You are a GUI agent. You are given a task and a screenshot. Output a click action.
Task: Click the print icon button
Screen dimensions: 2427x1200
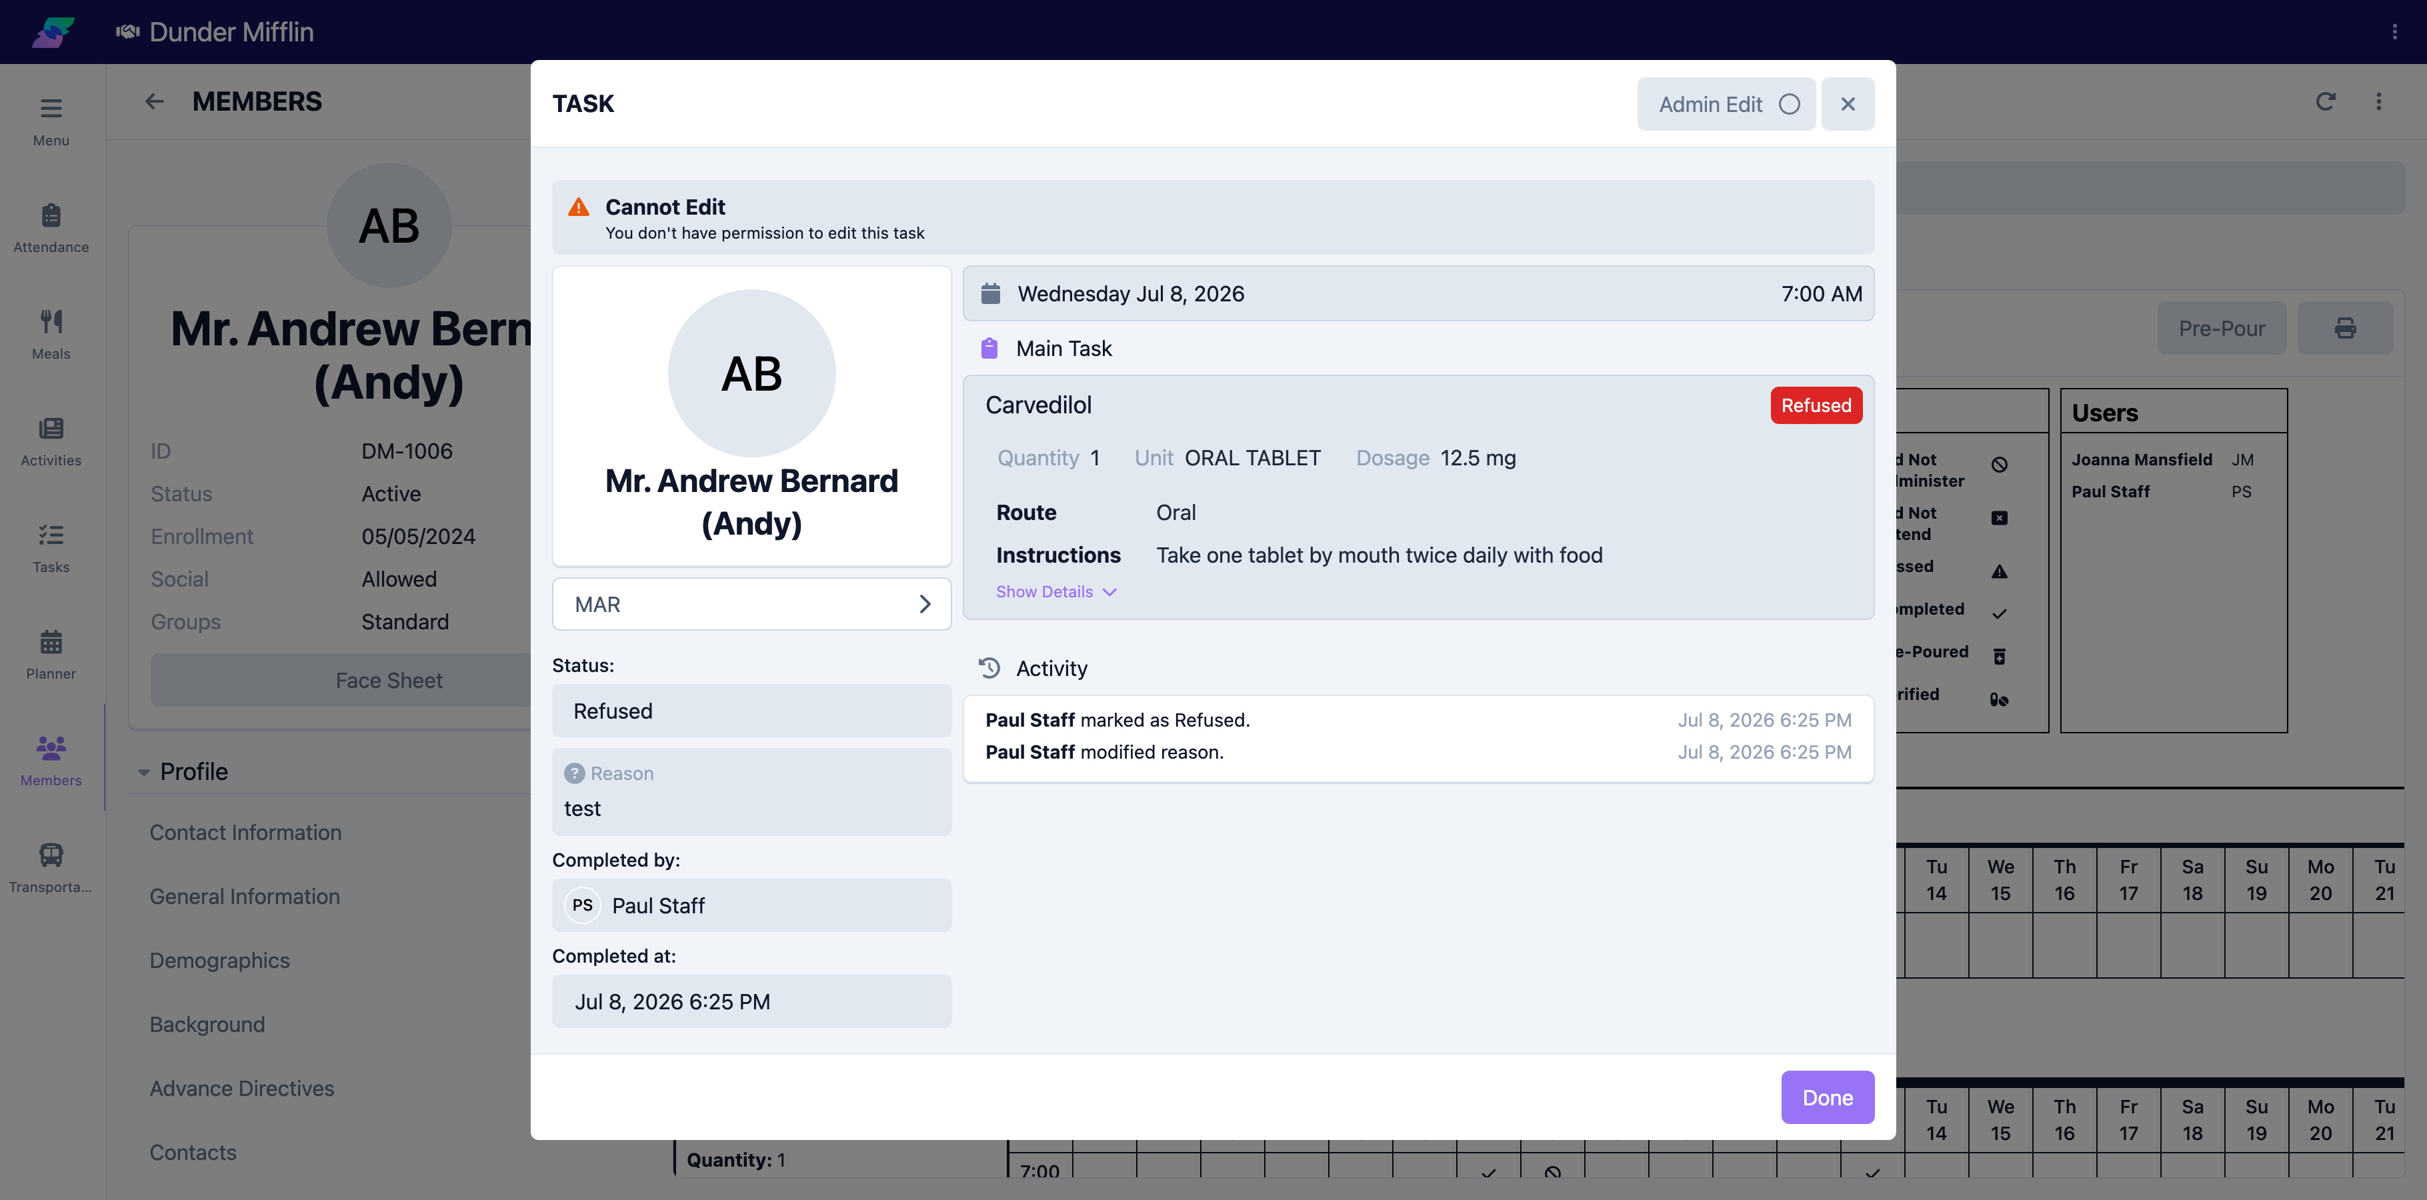(x=2345, y=328)
